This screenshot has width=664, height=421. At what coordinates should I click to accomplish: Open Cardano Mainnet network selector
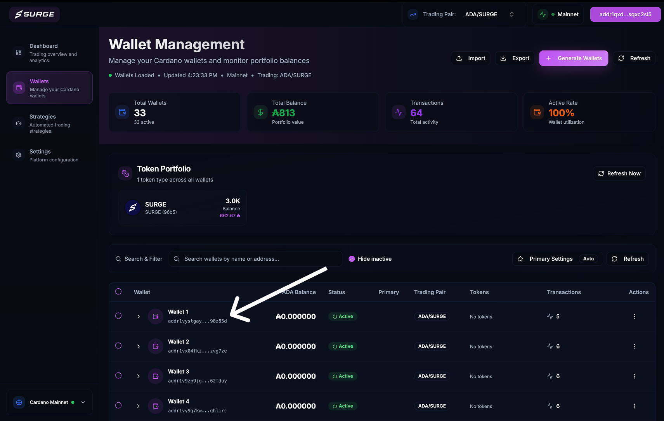(x=49, y=402)
